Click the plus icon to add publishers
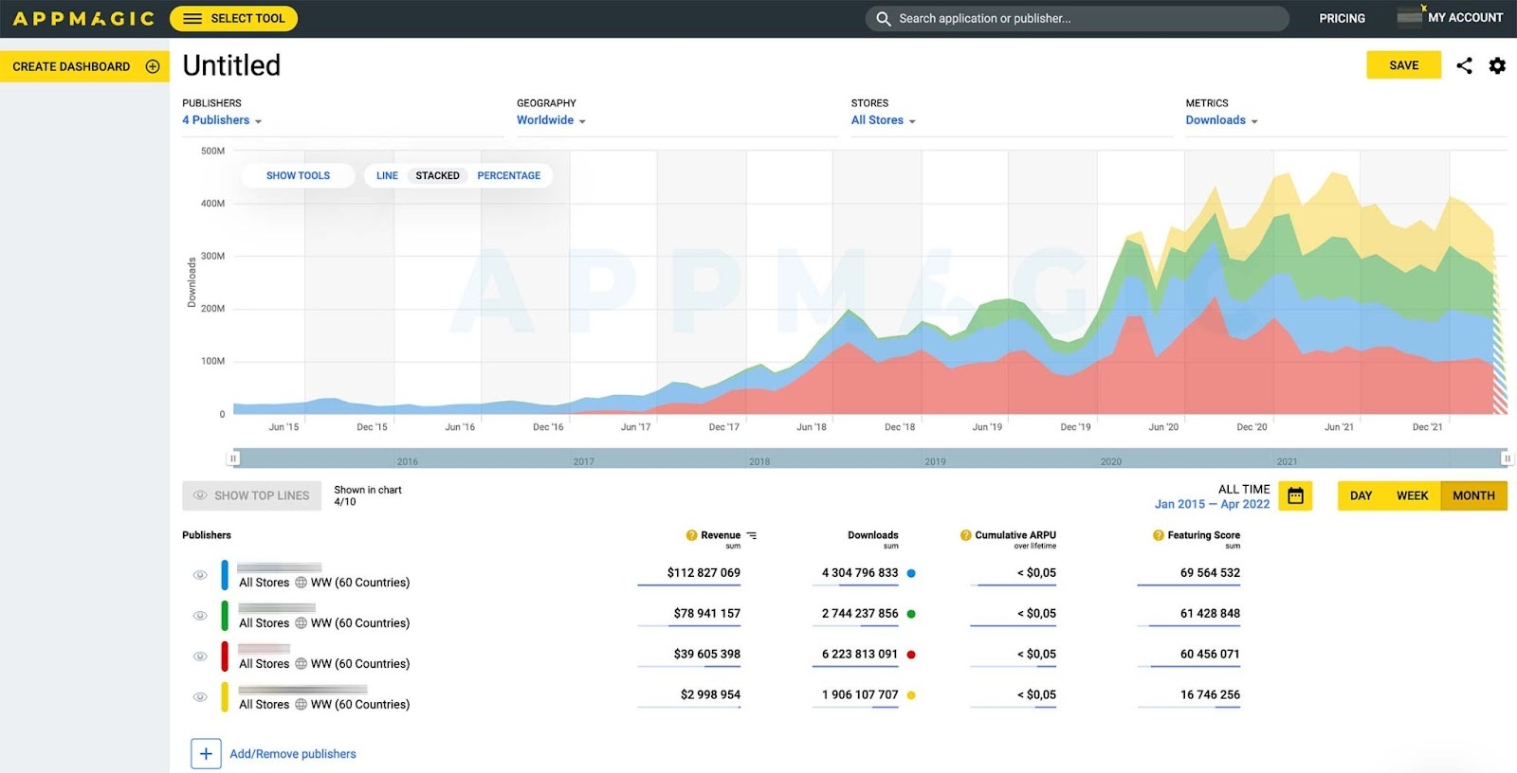 (x=206, y=754)
